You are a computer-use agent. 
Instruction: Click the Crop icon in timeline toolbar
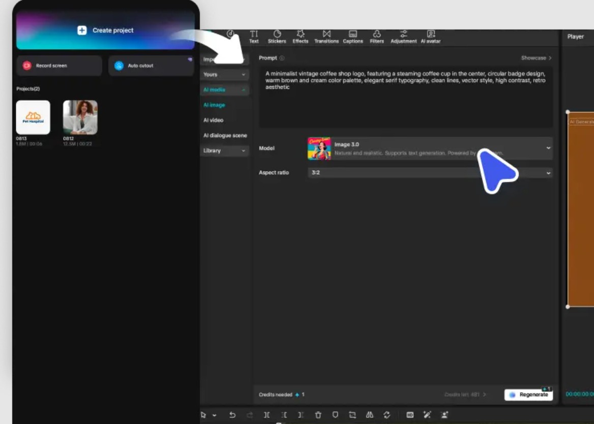point(352,415)
